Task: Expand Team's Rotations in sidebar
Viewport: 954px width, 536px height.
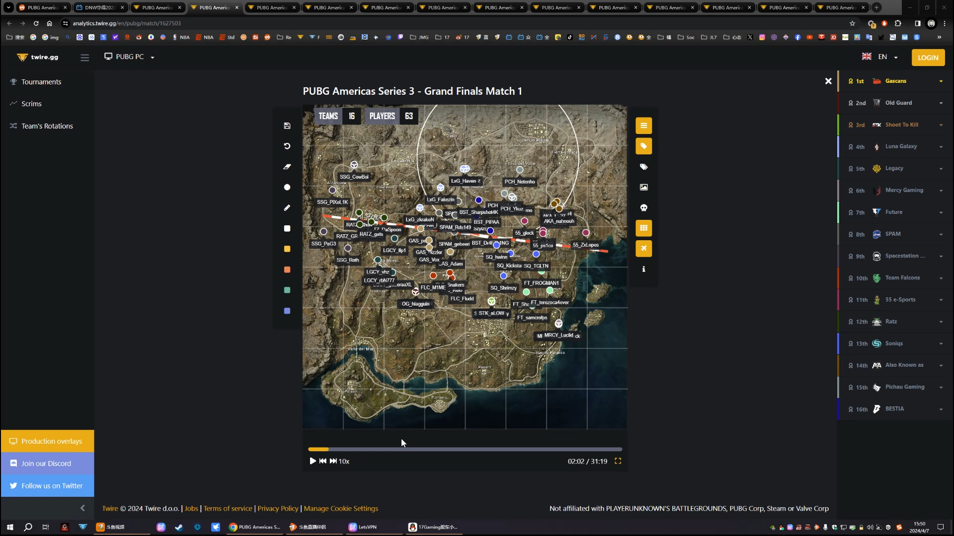Action: point(47,126)
